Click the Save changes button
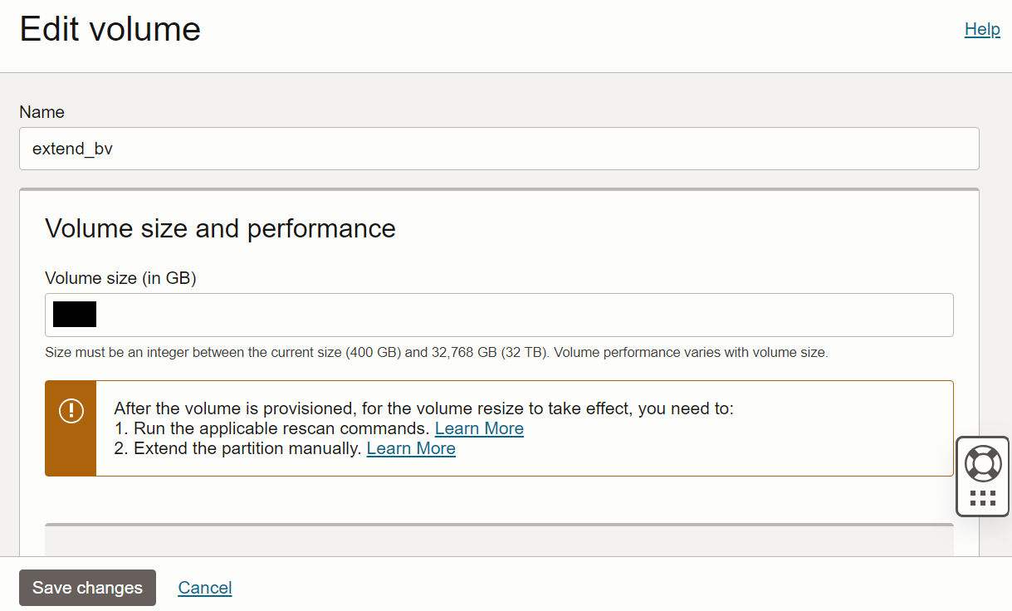1012x611 pixels. [87, 588]
